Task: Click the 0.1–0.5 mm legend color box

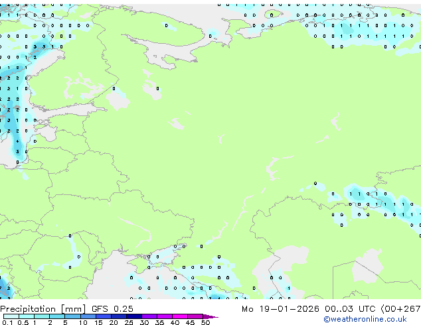Action: [x=11, y=316]
